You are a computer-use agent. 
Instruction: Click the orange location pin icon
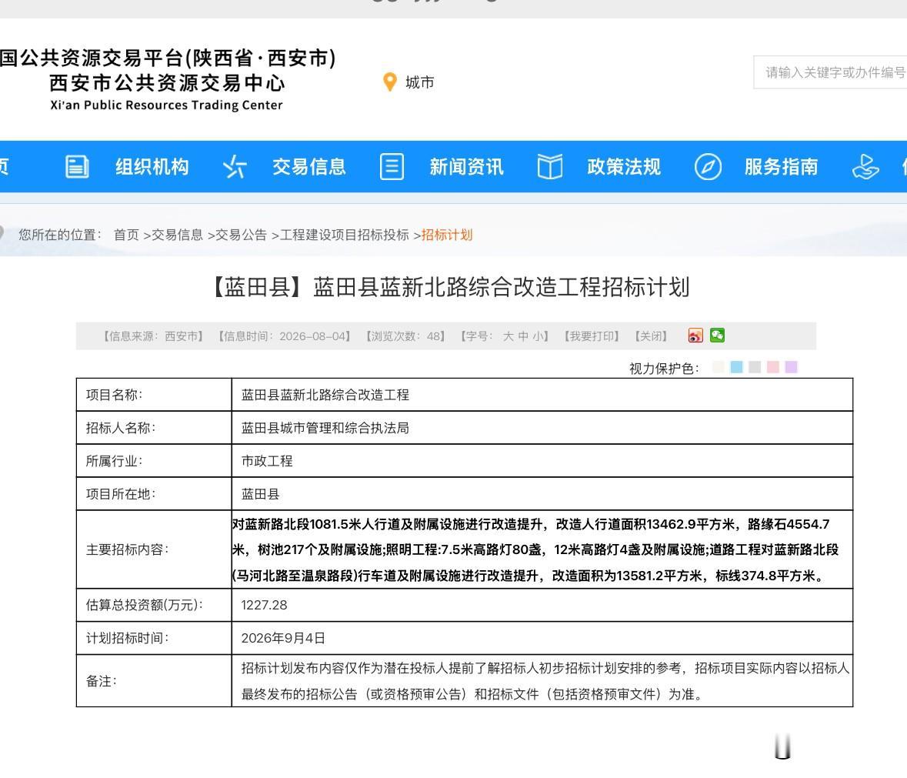coord(390,82)
